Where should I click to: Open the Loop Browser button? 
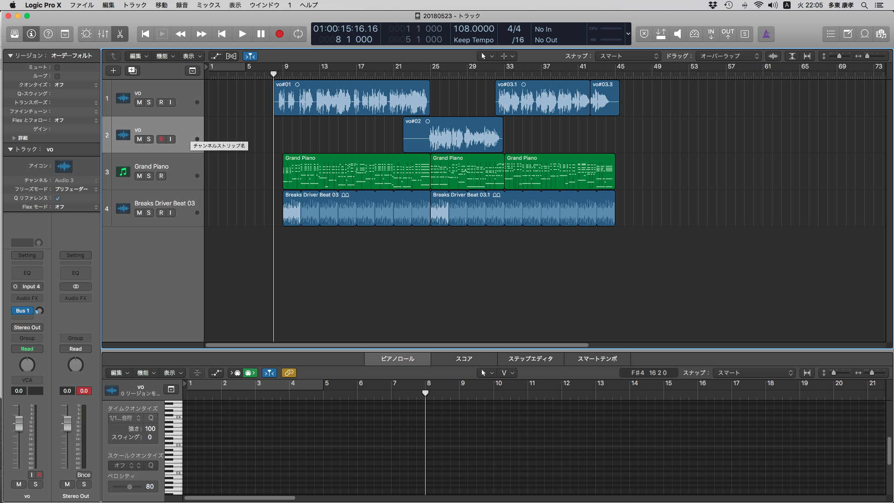865,34
